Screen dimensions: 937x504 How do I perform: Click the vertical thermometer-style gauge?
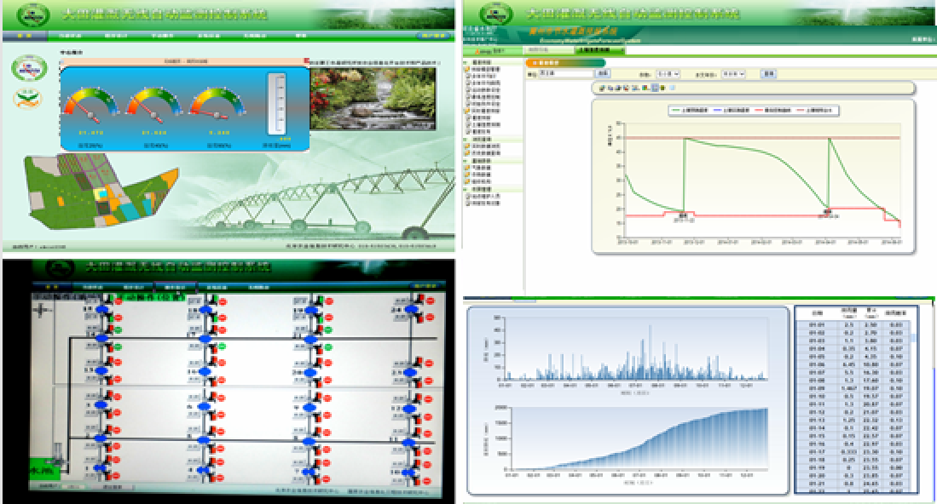tap(278, 106)
